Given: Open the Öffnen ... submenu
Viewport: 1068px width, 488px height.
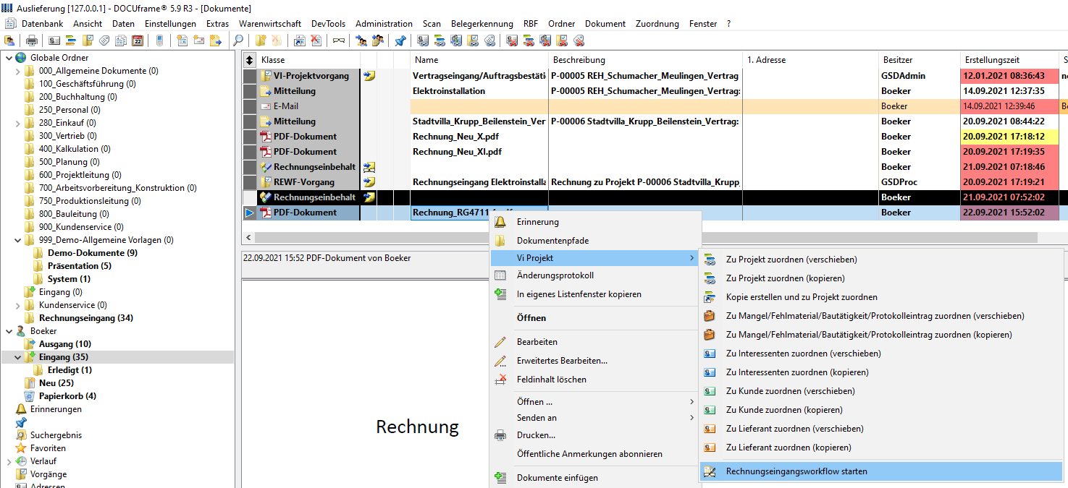Looking at the screenshot, I should (596, 402).
